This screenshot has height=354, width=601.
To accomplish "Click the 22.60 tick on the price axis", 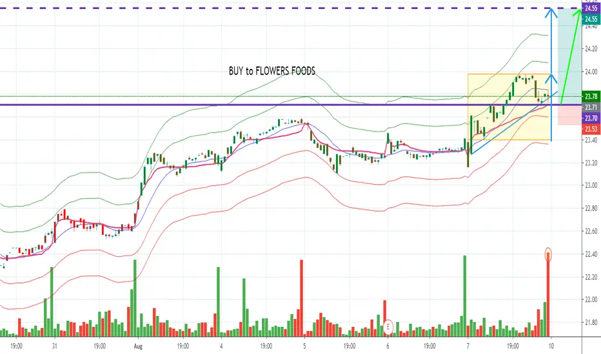I will (x=591, y=231).
